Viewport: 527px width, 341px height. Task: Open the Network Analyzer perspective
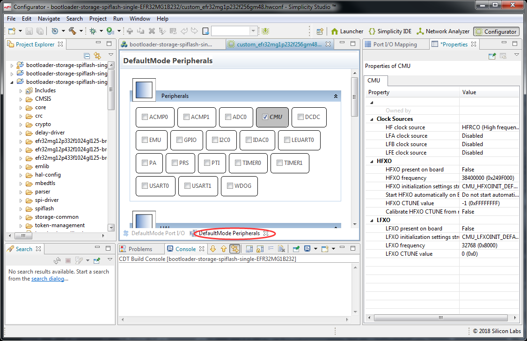443,31
